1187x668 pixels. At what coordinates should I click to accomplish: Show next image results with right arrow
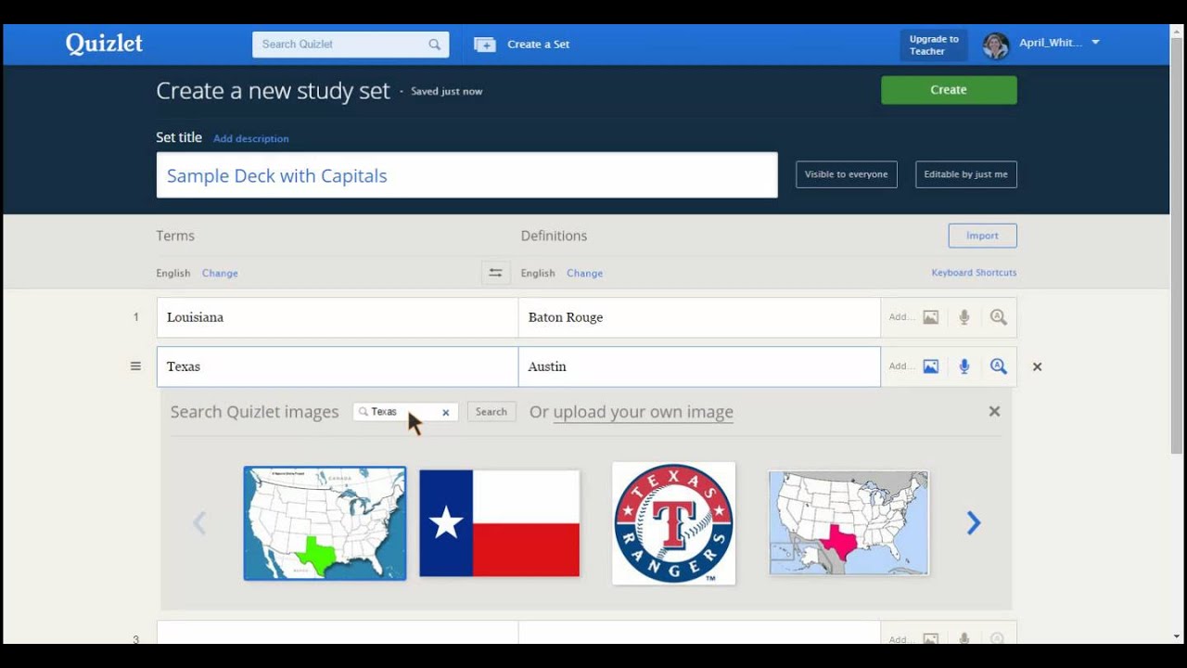(x=974, y=523)
